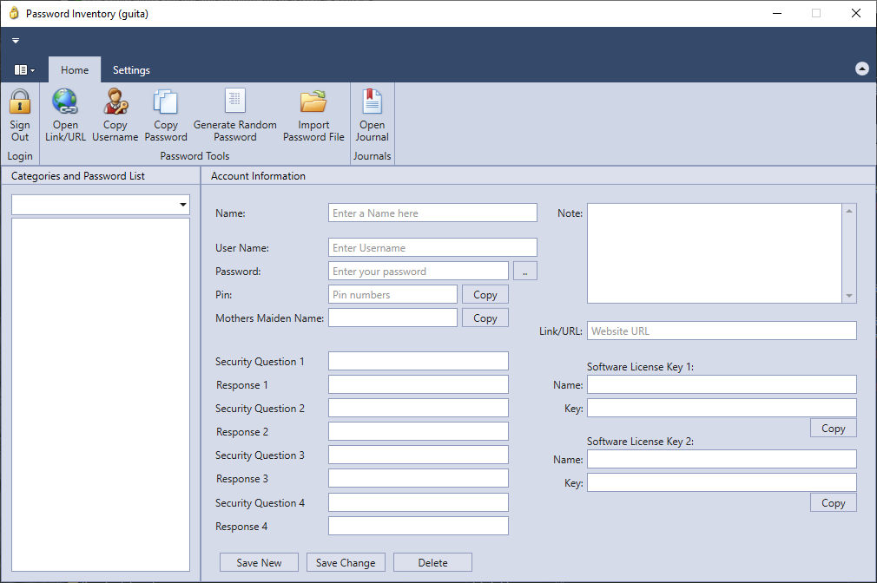Viewport: 877px width, 583px height.
Task: Click the Security Question 2 field
Action: pos(419,408)
